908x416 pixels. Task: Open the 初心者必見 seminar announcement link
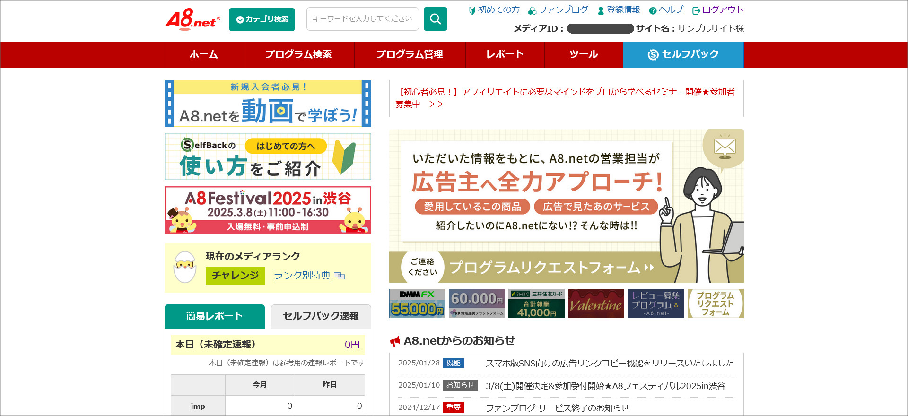[x=565, y=98]
